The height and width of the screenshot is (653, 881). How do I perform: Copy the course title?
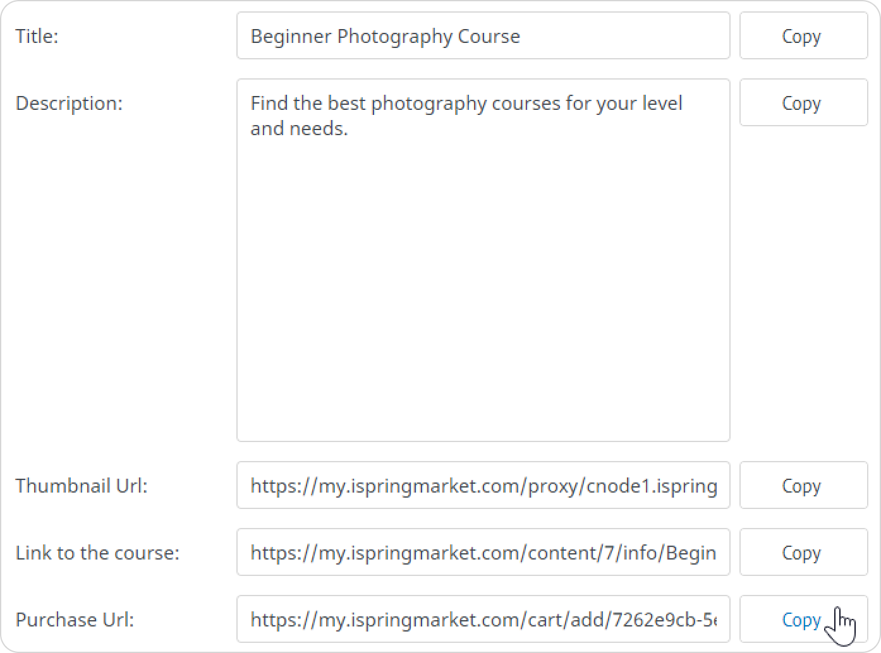click(803, 35)
